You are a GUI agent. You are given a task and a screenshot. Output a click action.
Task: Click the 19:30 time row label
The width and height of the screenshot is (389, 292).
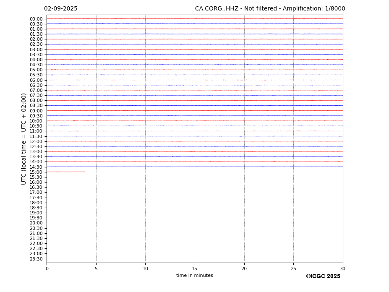click(x=36, y=218)
